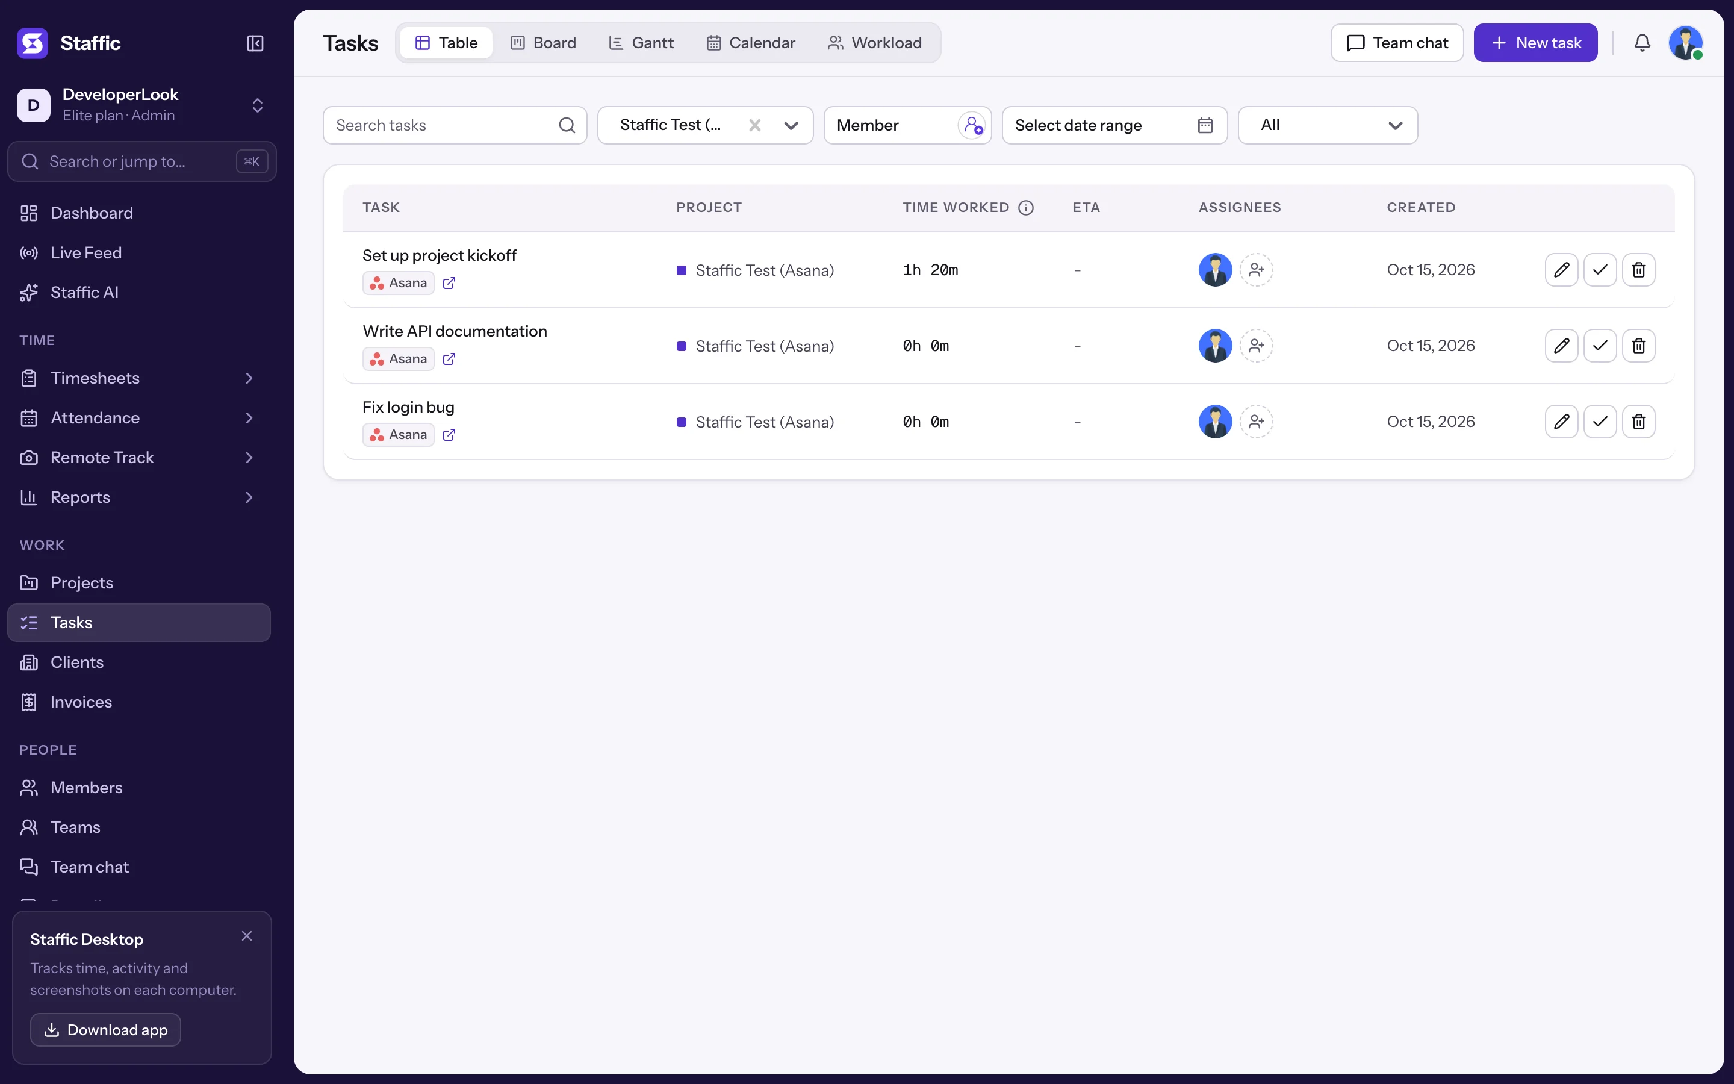Click Search or jump to box
The height and width of the screenshot is (1084, 1734).
pyautogui.click(x=142, y=161)
